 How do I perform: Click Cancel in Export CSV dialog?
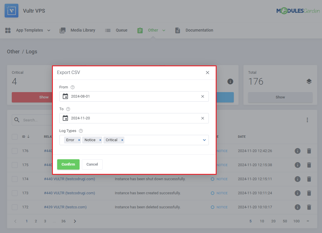(x=92, y=164)
